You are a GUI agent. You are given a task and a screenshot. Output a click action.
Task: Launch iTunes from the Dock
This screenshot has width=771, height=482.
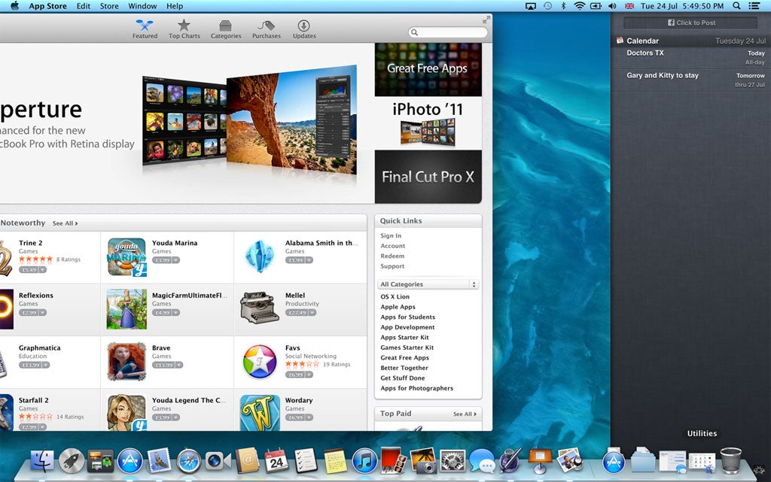[364, 459]
